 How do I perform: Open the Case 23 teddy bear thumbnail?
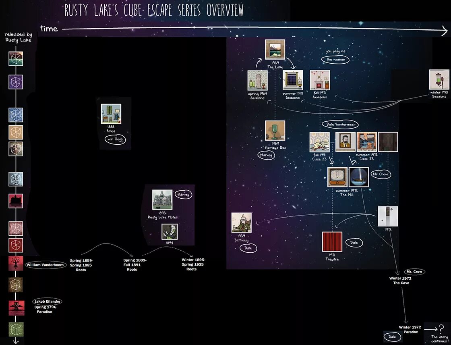point(367,142)
